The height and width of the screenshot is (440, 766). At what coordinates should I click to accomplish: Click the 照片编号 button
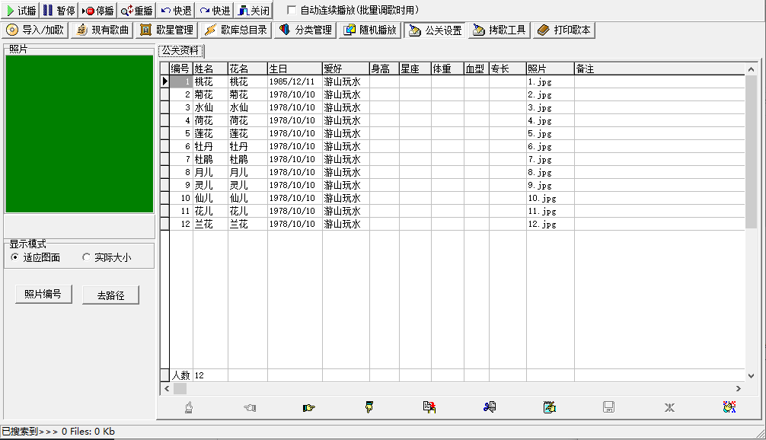[x=43, y=294]
